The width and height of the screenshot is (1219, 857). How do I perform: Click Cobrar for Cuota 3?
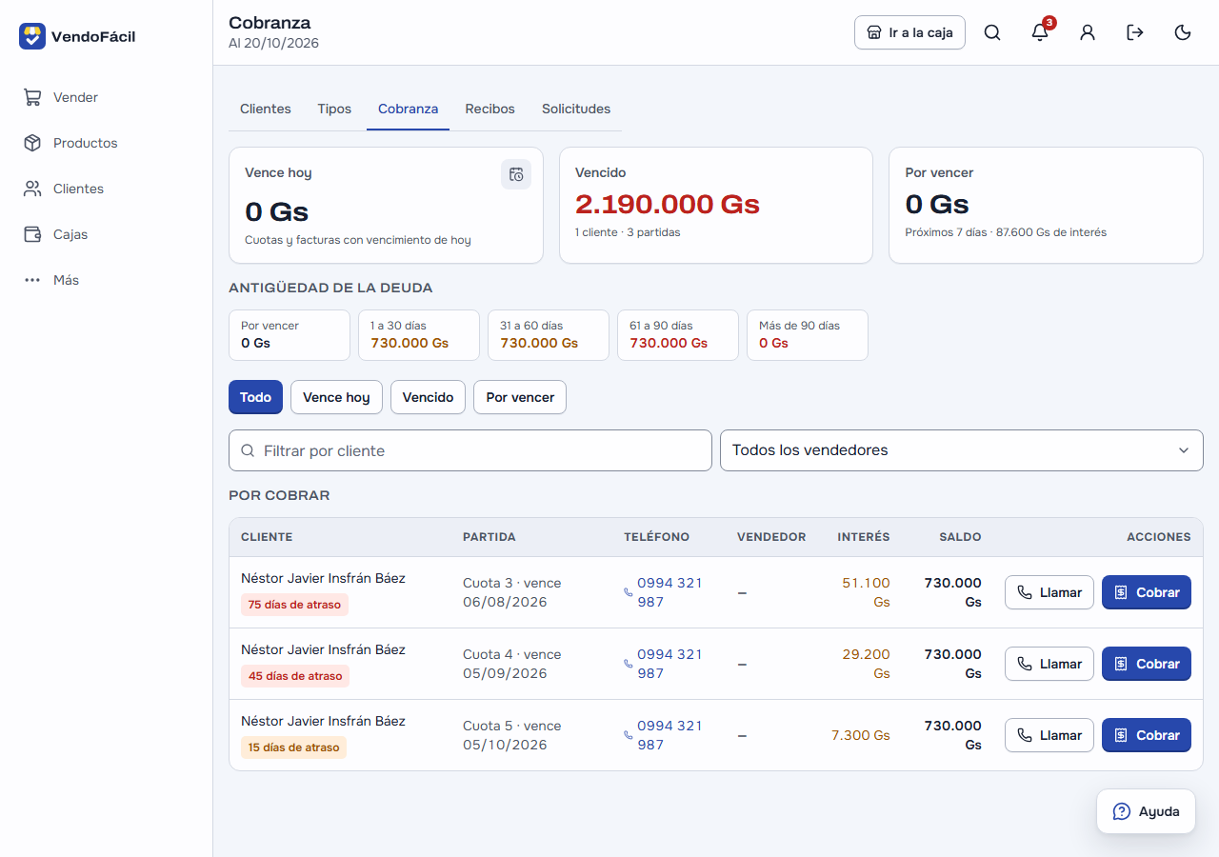(x=1147, y=592)
